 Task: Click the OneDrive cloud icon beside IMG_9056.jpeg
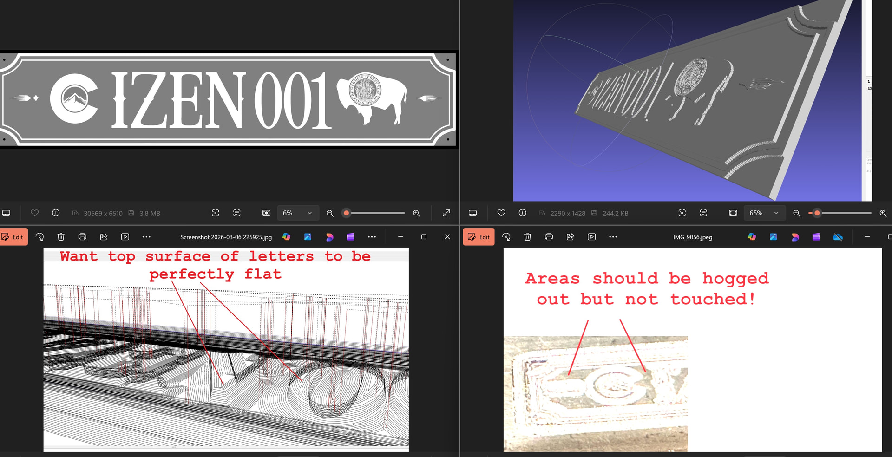coord(838,237)
